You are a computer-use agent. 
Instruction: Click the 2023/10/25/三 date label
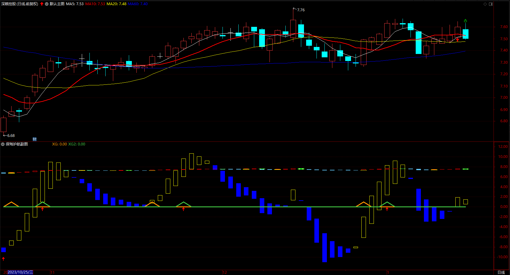(x=20, y=272)
